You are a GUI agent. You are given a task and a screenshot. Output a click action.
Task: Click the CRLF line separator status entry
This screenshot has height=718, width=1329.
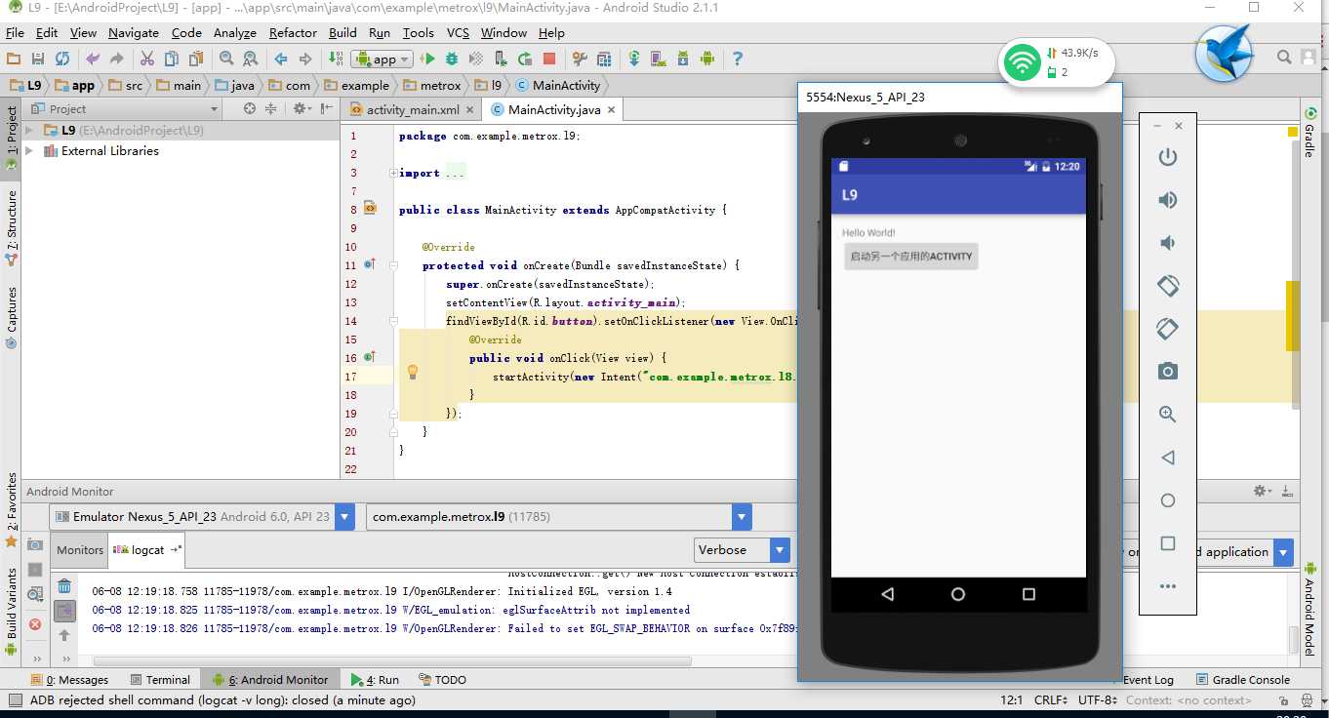(x=1051, y=699)
